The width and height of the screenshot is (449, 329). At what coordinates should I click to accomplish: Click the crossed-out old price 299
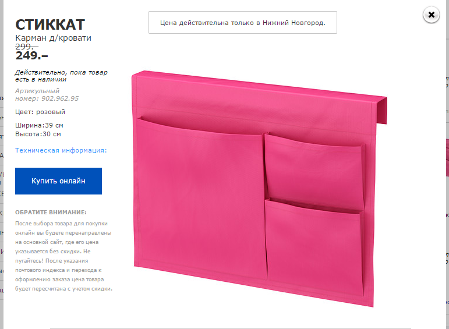coord(27,47)
